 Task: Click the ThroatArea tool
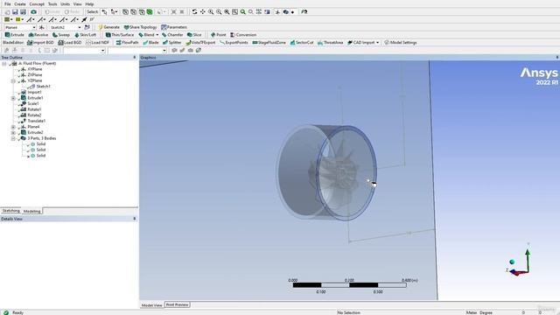(x=331, y=43)
